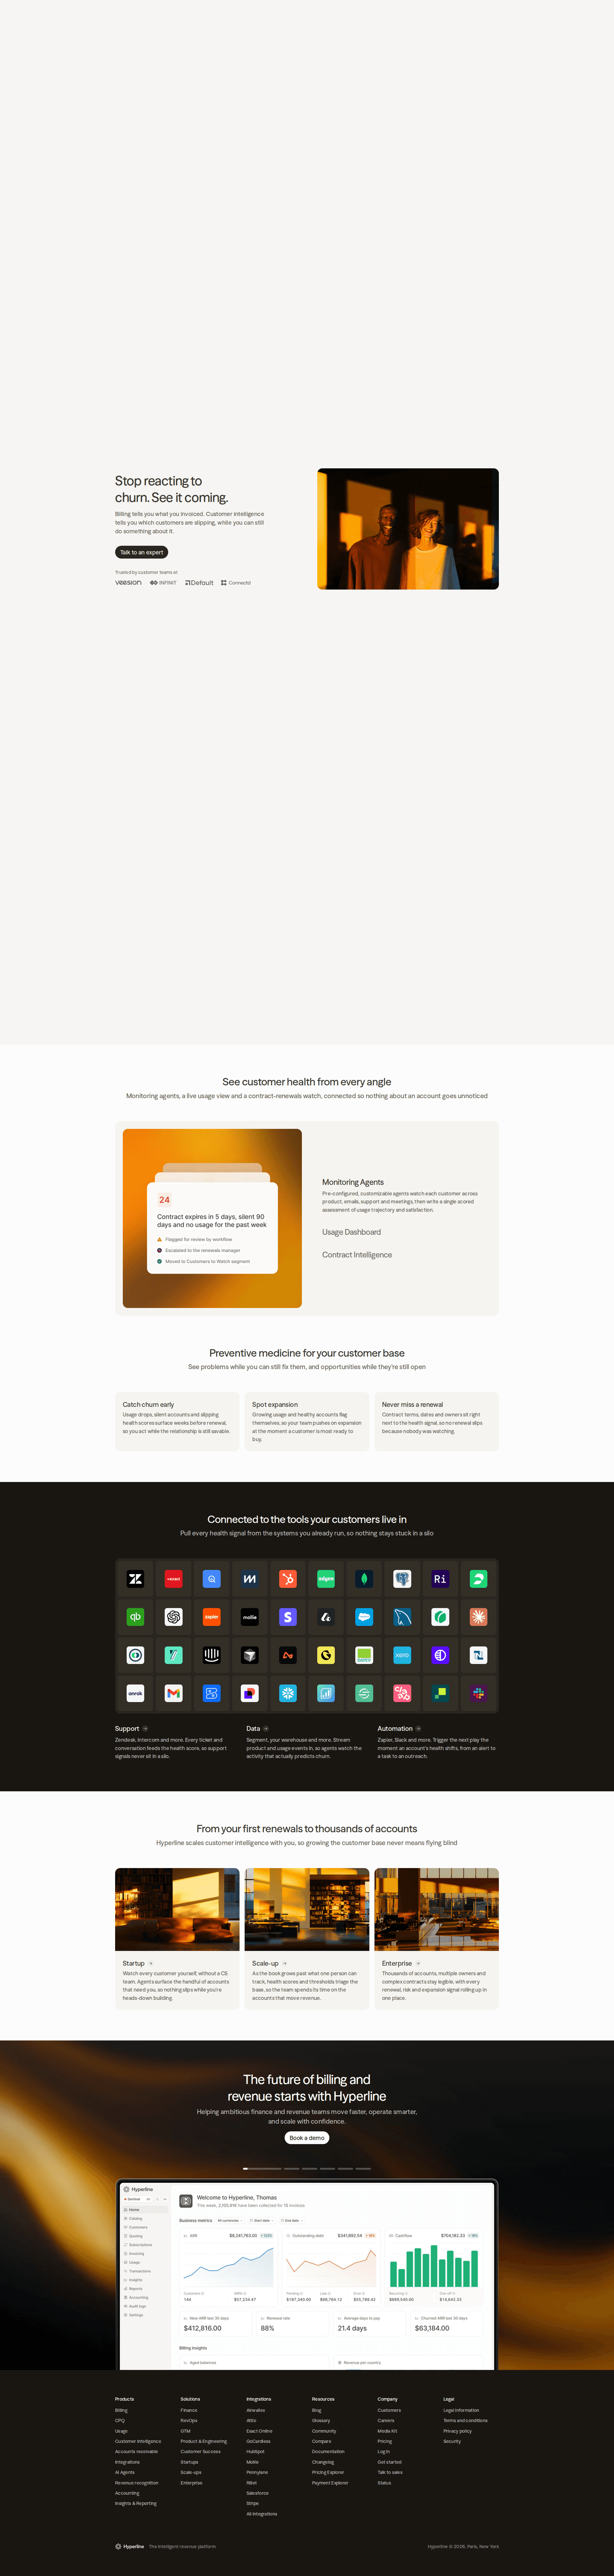Expand Contract Intelligence feature item
This screenshot has height=2576, width=614.
coord(357,1255)
